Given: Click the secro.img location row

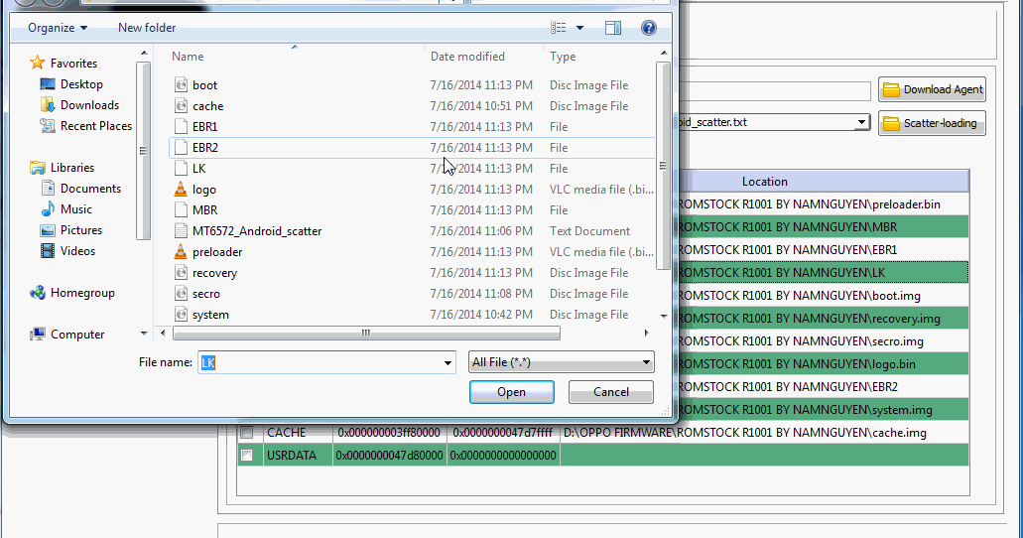Looking at the screenshot, I should [824, 341].
